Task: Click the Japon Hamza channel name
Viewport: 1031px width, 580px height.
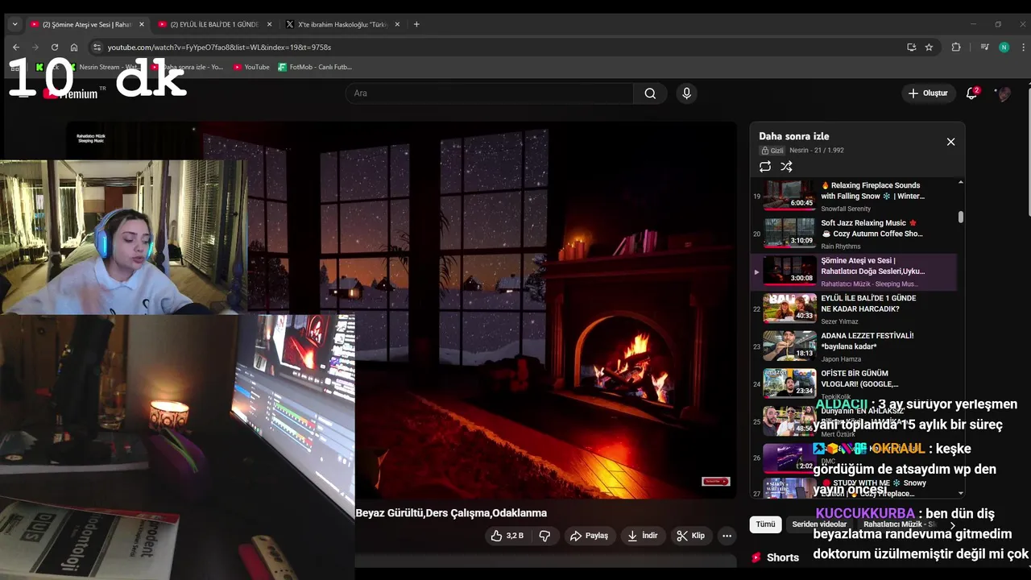Action: click(x=841, y=359)
